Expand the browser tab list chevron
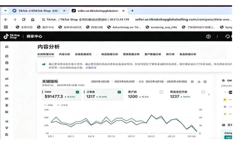 pos(5,11)
